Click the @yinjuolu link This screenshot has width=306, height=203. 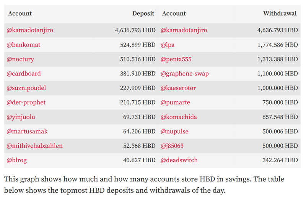21,117
